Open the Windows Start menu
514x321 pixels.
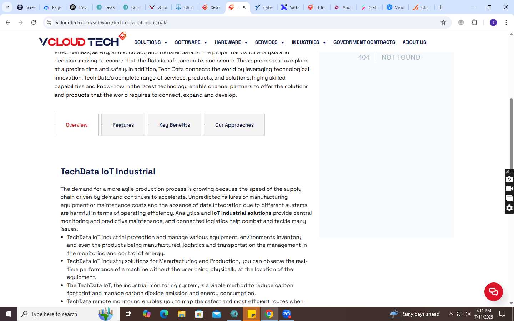9,314
